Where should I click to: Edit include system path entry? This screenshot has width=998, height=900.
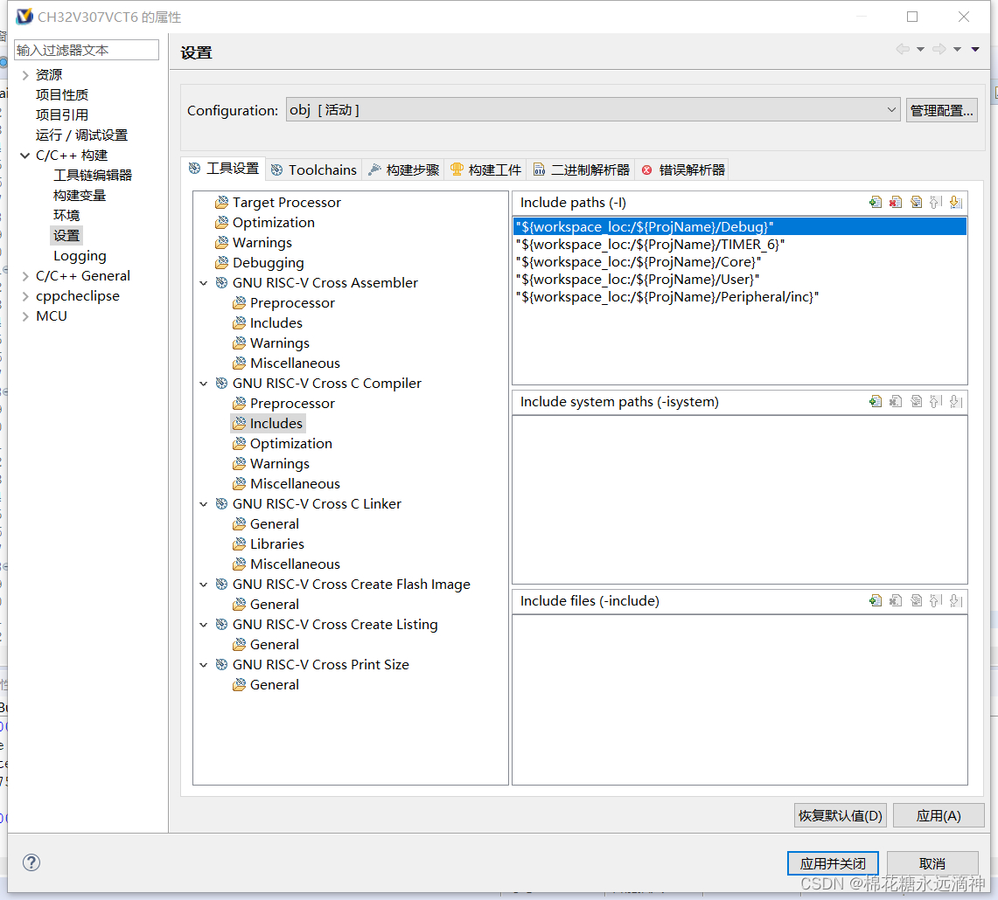click(x=916, y=401)
